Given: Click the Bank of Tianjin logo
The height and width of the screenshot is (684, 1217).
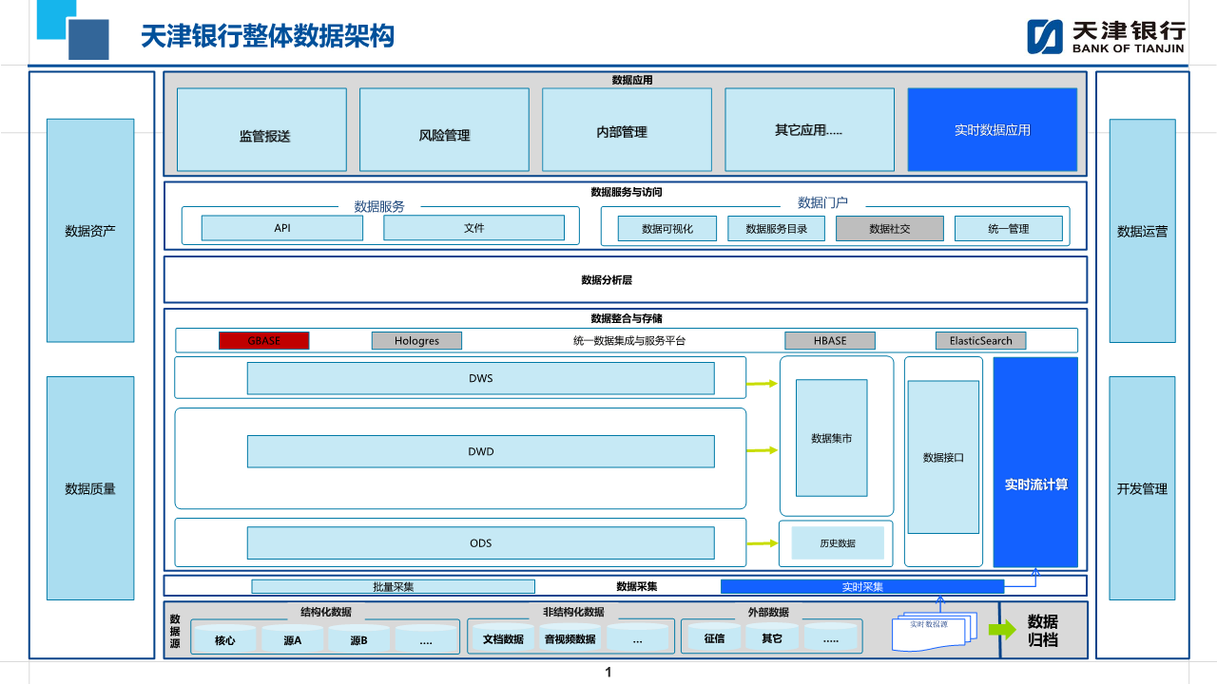Looking at the screenshot, I should point(1106,36).
